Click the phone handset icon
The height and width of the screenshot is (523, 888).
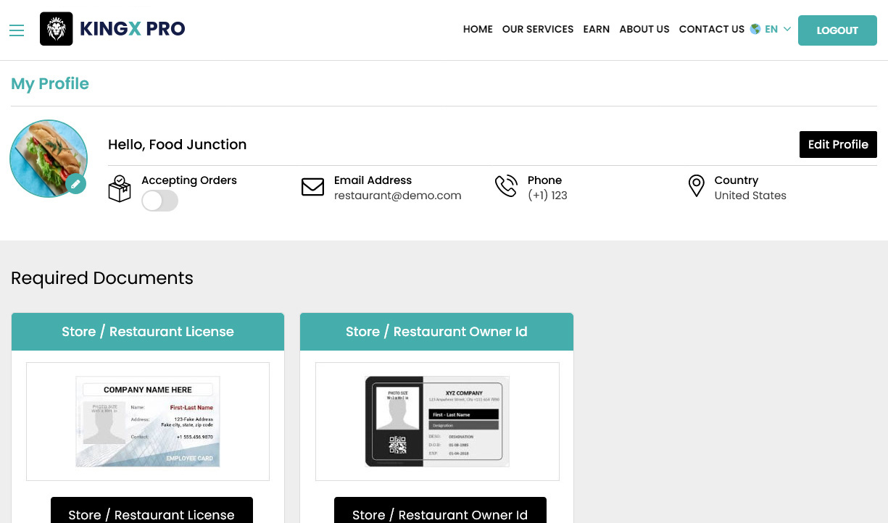click(506, 186)
